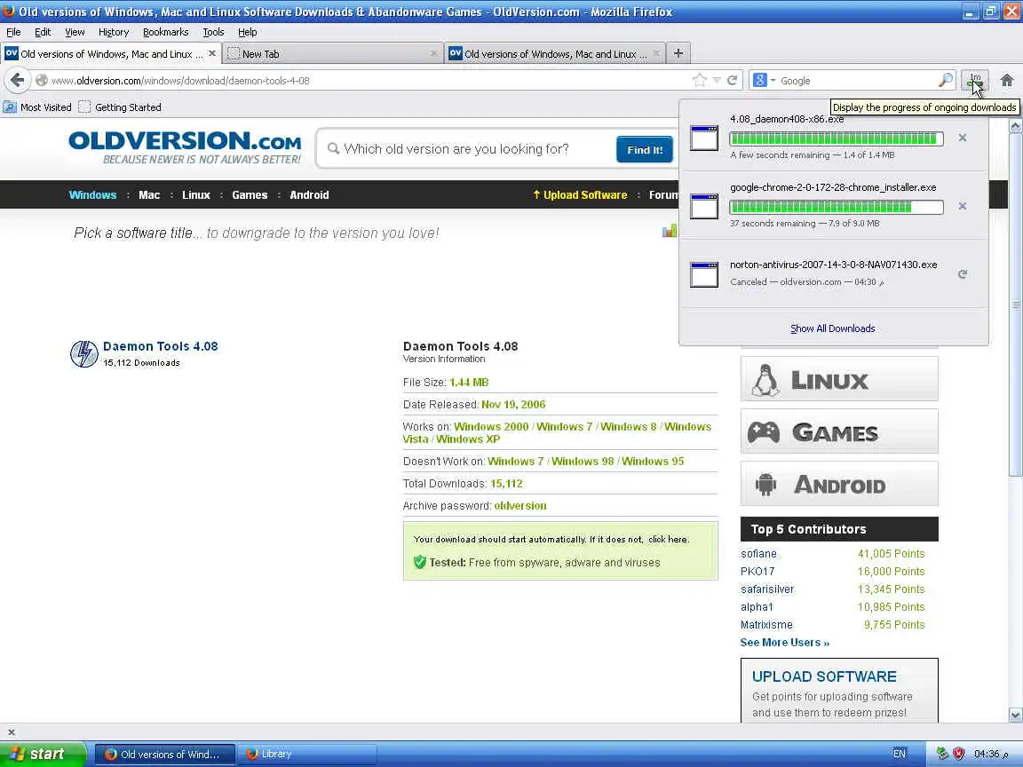Open the Help menu
This screenshot has height=767, width=1023.
pyautogui.click(x=247, y=32)
